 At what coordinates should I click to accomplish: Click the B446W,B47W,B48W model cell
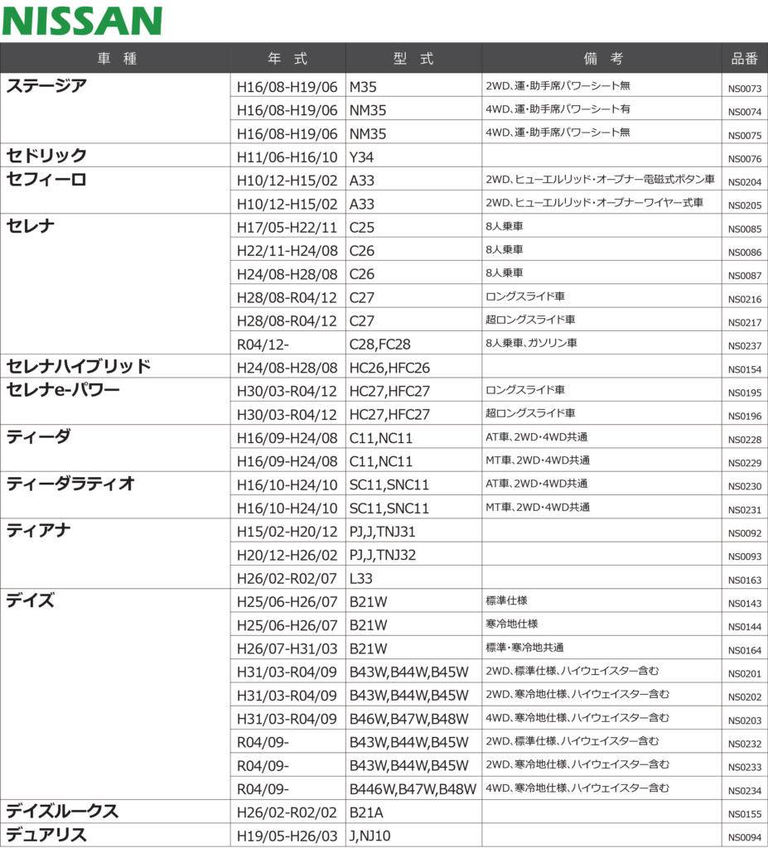(x=413, y=788)
